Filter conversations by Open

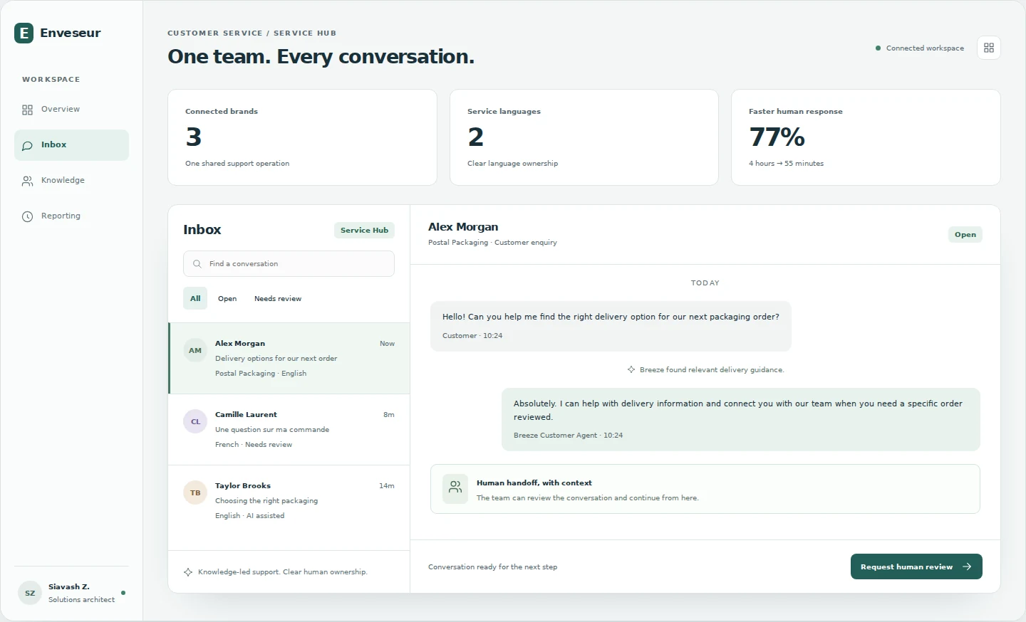point(227,299)
